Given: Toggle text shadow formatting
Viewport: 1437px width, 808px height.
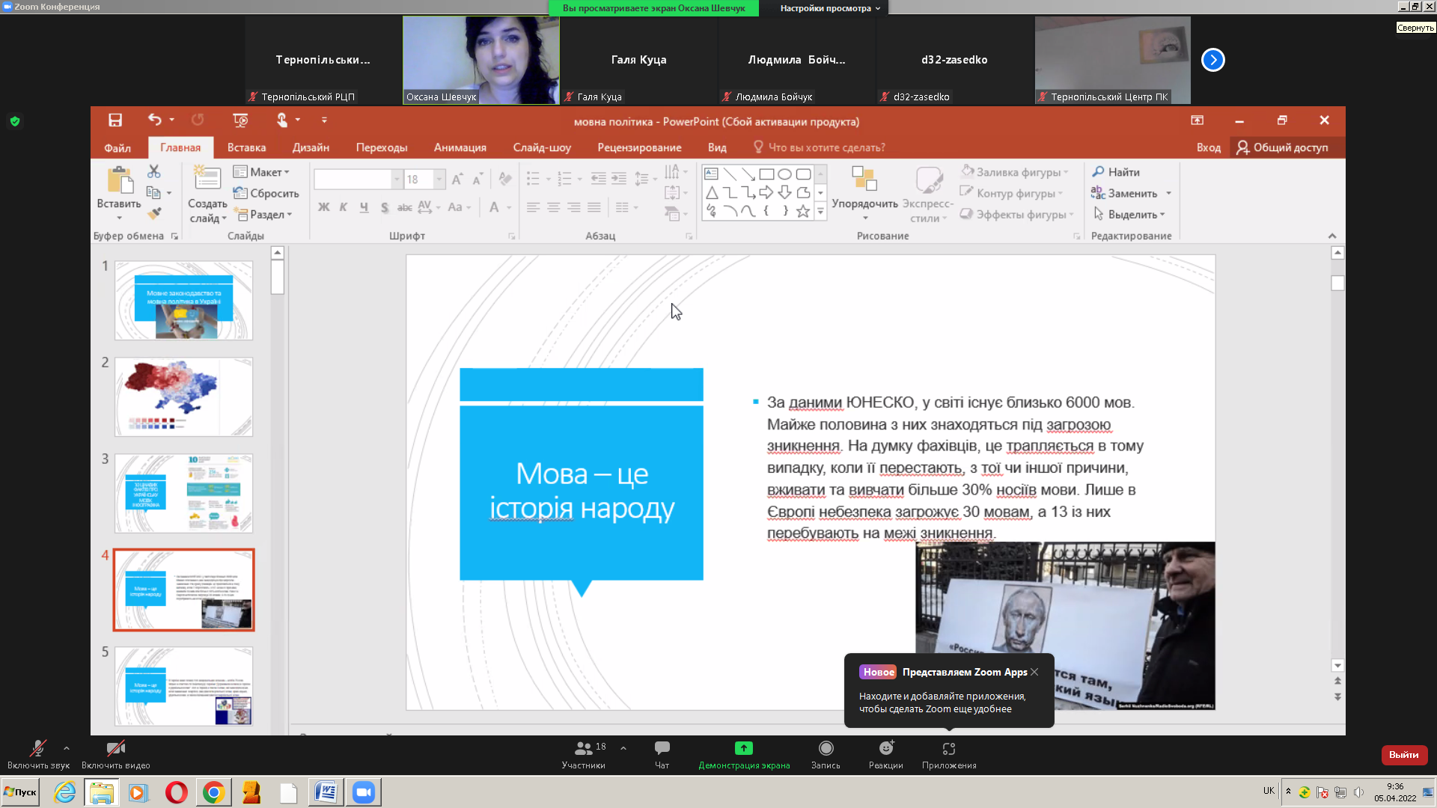Looking at the screenshot, I should [384, 207].
